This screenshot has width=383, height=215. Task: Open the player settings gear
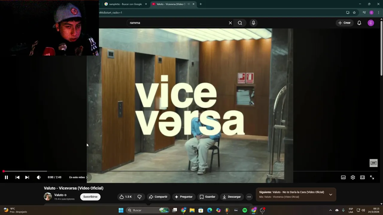353,177
